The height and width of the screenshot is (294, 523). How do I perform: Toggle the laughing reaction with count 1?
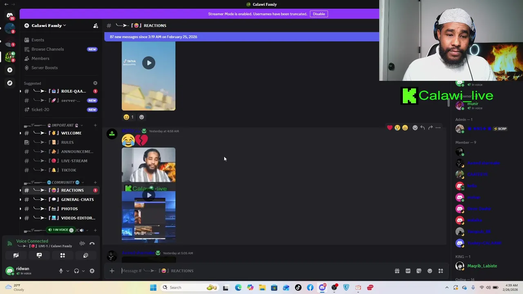pos(129,117)
